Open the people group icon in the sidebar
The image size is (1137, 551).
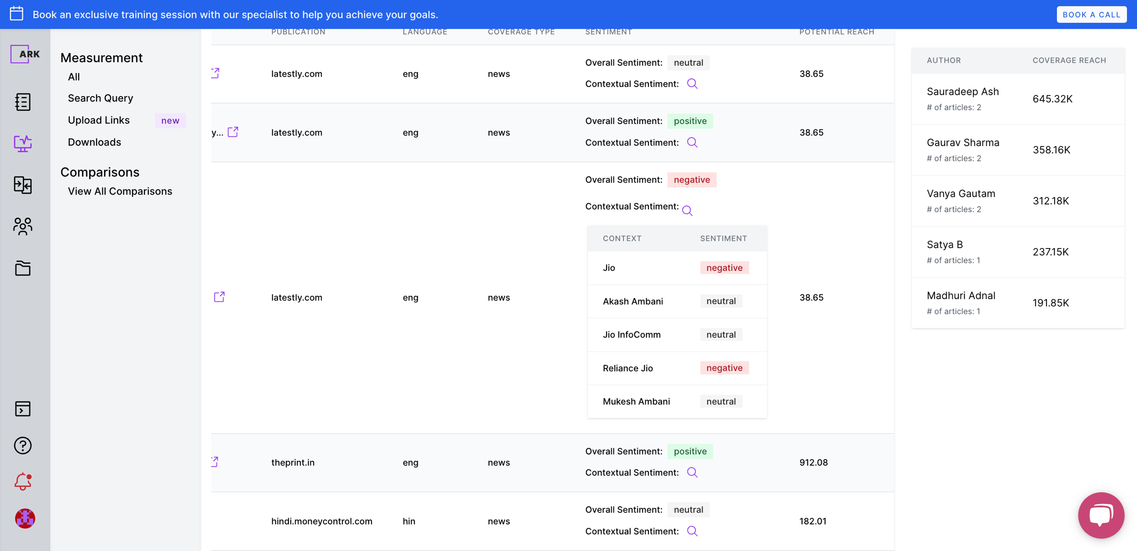[x=23, y=226]
